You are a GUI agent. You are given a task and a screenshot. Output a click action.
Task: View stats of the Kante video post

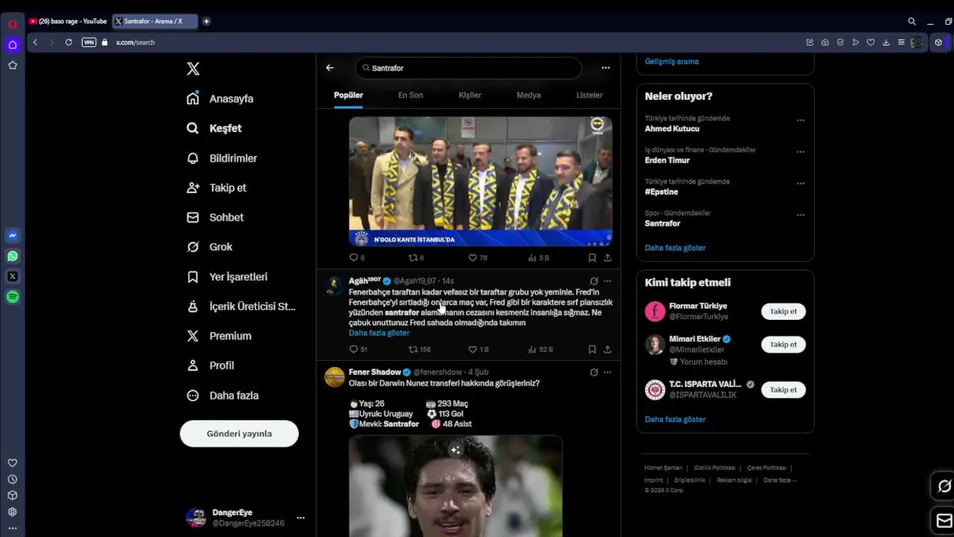click(x=538, y=257)
